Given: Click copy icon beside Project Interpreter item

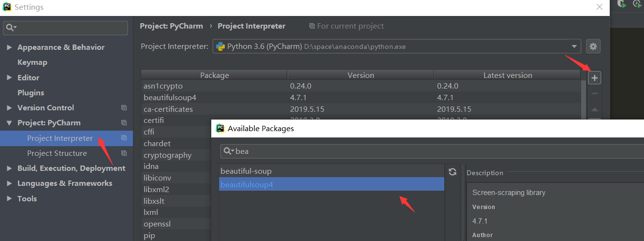Looking at the screenshot, I should click(x=124, y=138).
